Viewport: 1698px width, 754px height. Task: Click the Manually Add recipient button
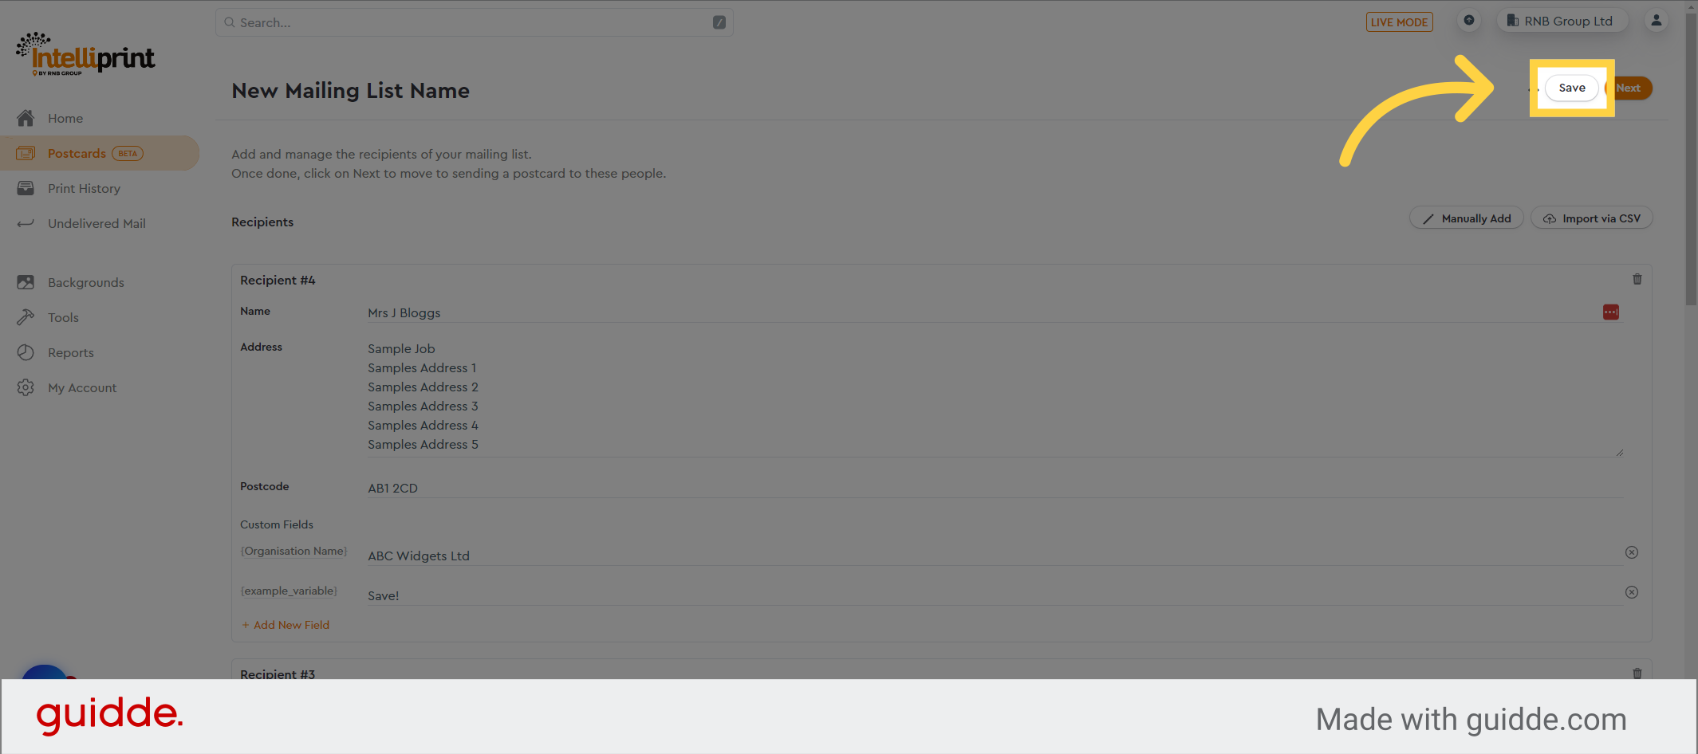coord(1466,218)
